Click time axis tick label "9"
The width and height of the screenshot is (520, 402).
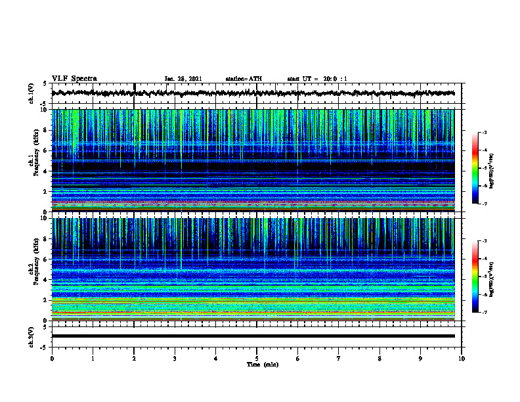420,359
